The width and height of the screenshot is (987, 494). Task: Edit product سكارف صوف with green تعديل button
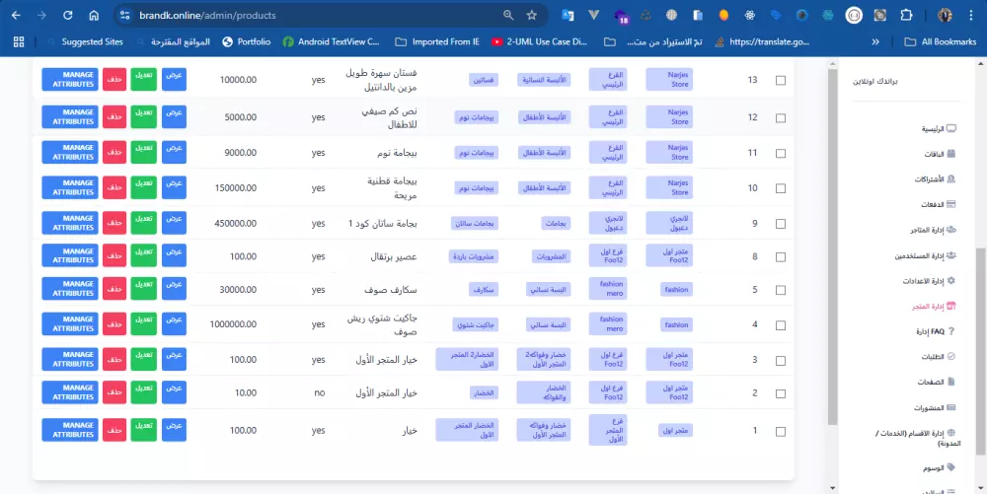(x=143, y=289)
